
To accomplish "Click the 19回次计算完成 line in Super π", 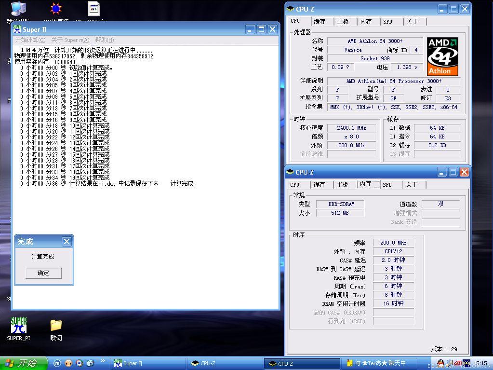I will pyautogui.click(x=65, y=178).
